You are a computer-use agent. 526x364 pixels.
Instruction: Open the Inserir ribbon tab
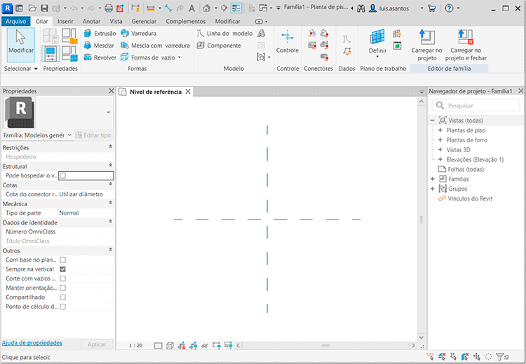tap(65, 22)
